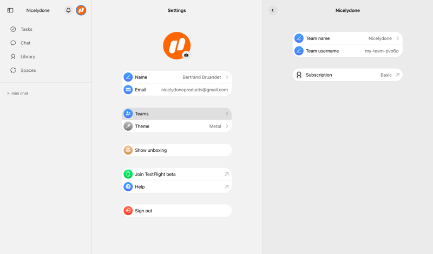The image size is (433, 254).
Task: Open the Name row chevron
Action: click(227, 77)
